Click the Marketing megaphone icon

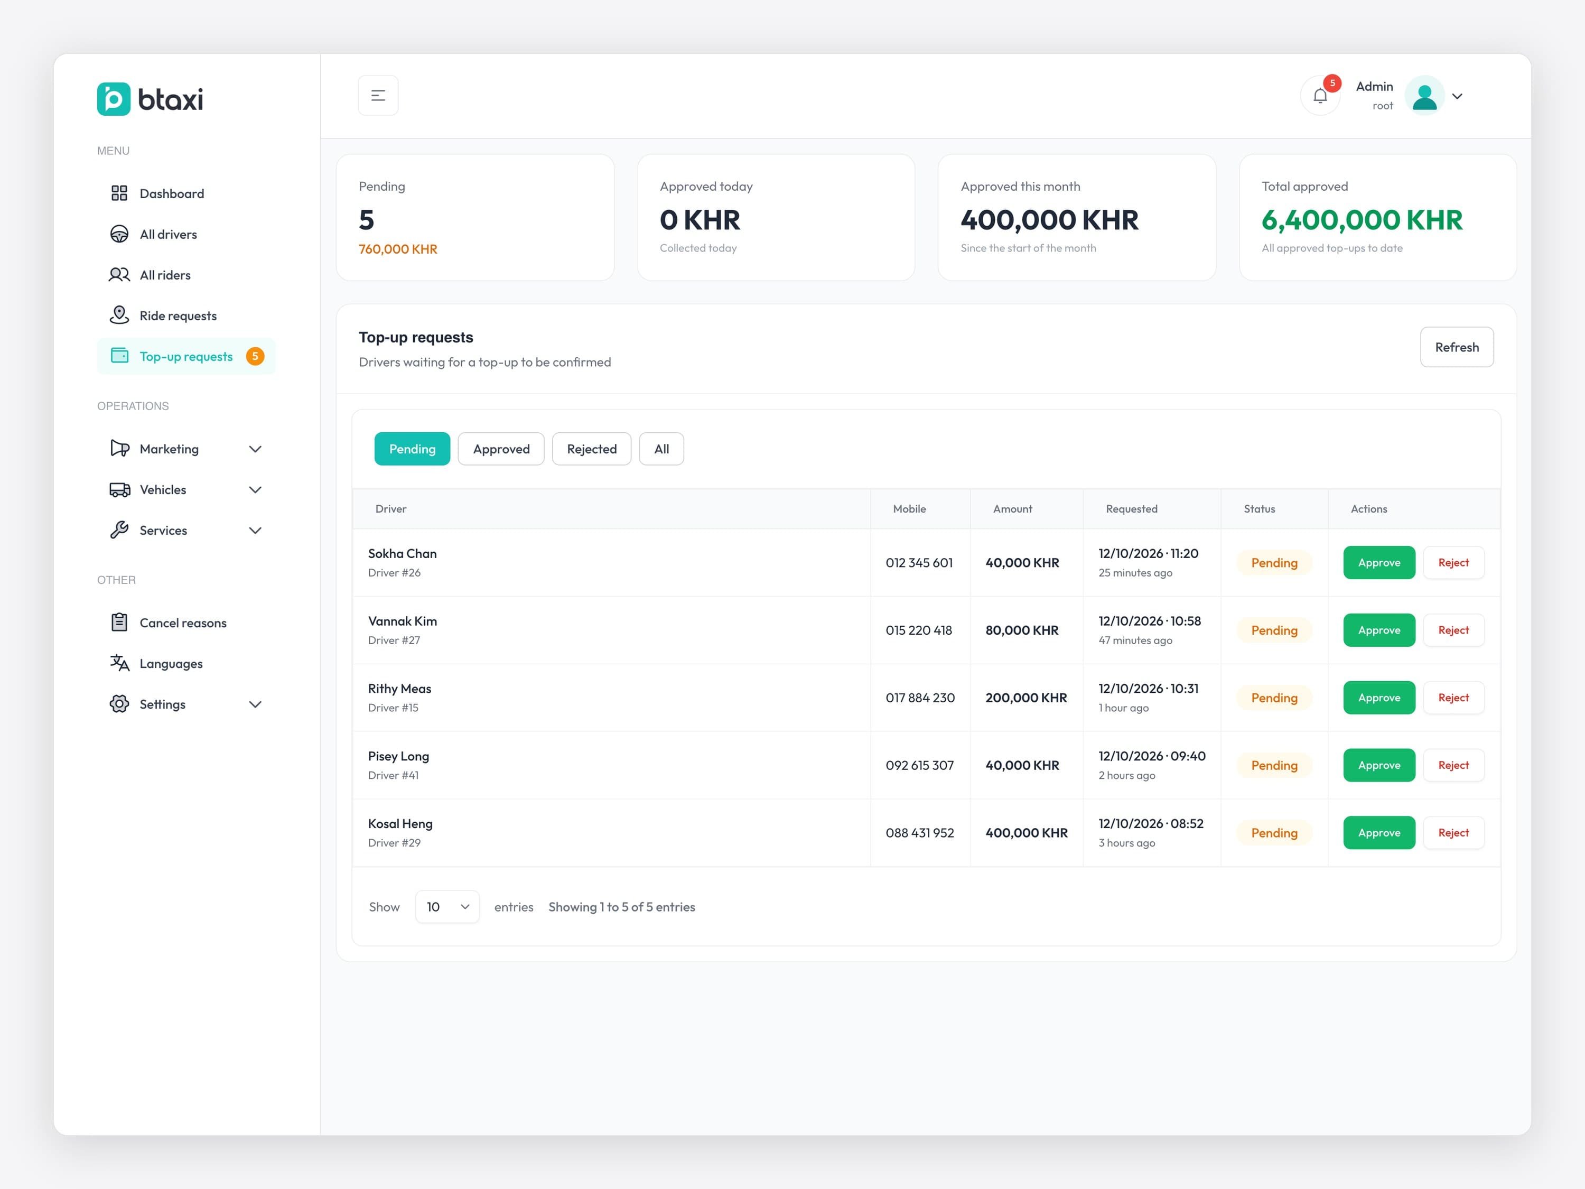pos(119,449)
